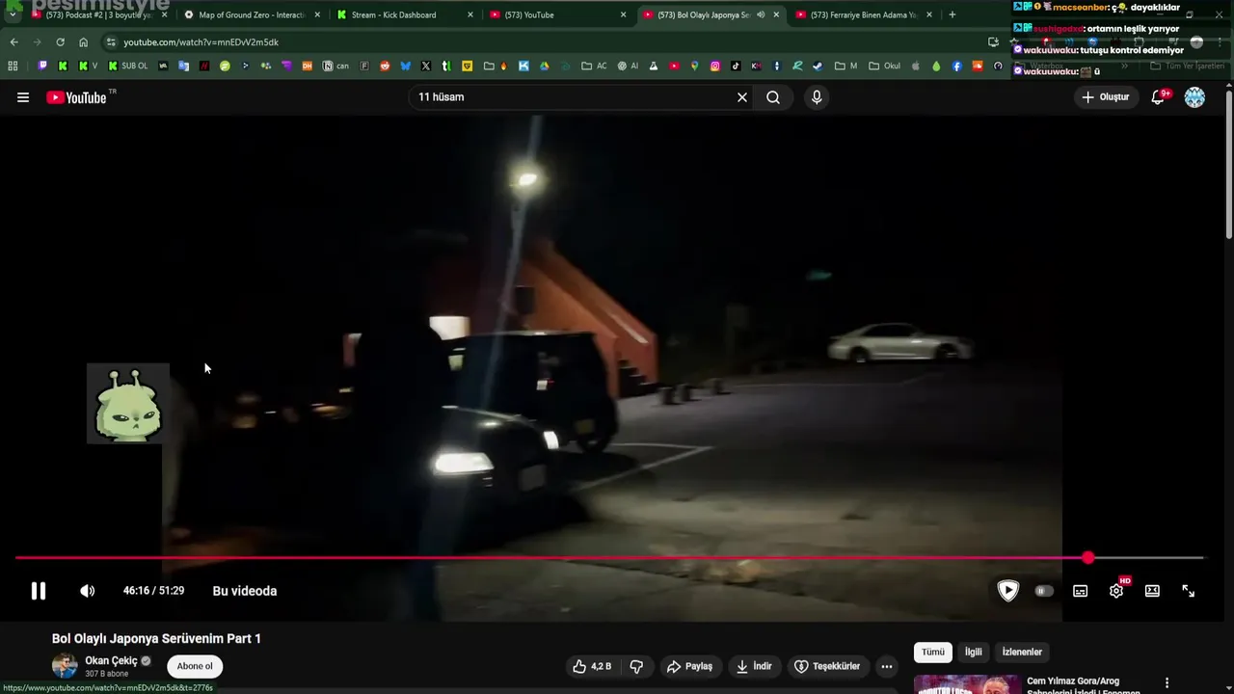Dislike the video with thumbs down
The image size is (1234, 694).
click(636, 666)
